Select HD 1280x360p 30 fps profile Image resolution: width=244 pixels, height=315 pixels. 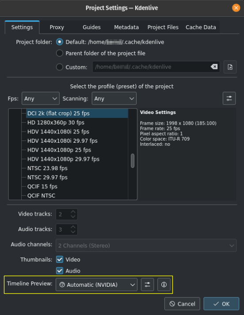click(x=77, y=122)
